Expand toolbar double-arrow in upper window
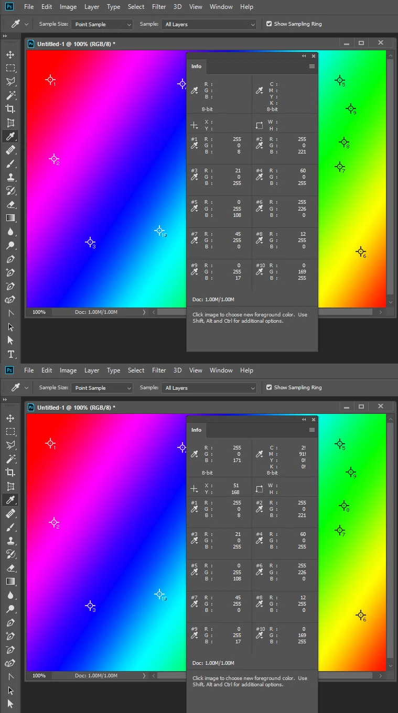This screenshot has width=398, height=713. pyautogui.click(x=5, y=36)
